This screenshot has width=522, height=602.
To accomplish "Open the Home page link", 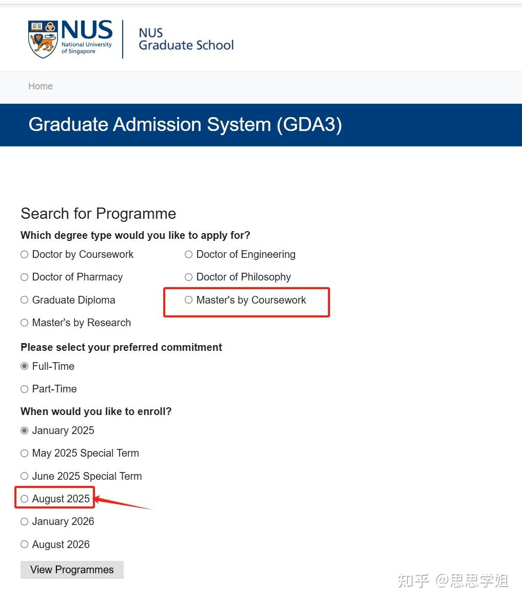I will pos(40,86).
